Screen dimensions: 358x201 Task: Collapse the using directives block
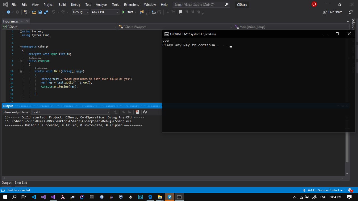(x=21, y=32)
